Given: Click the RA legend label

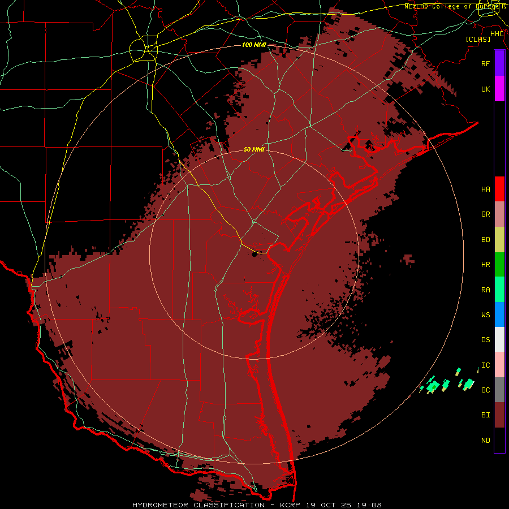Looking at the screenshot, I should [x=485, y=290].
